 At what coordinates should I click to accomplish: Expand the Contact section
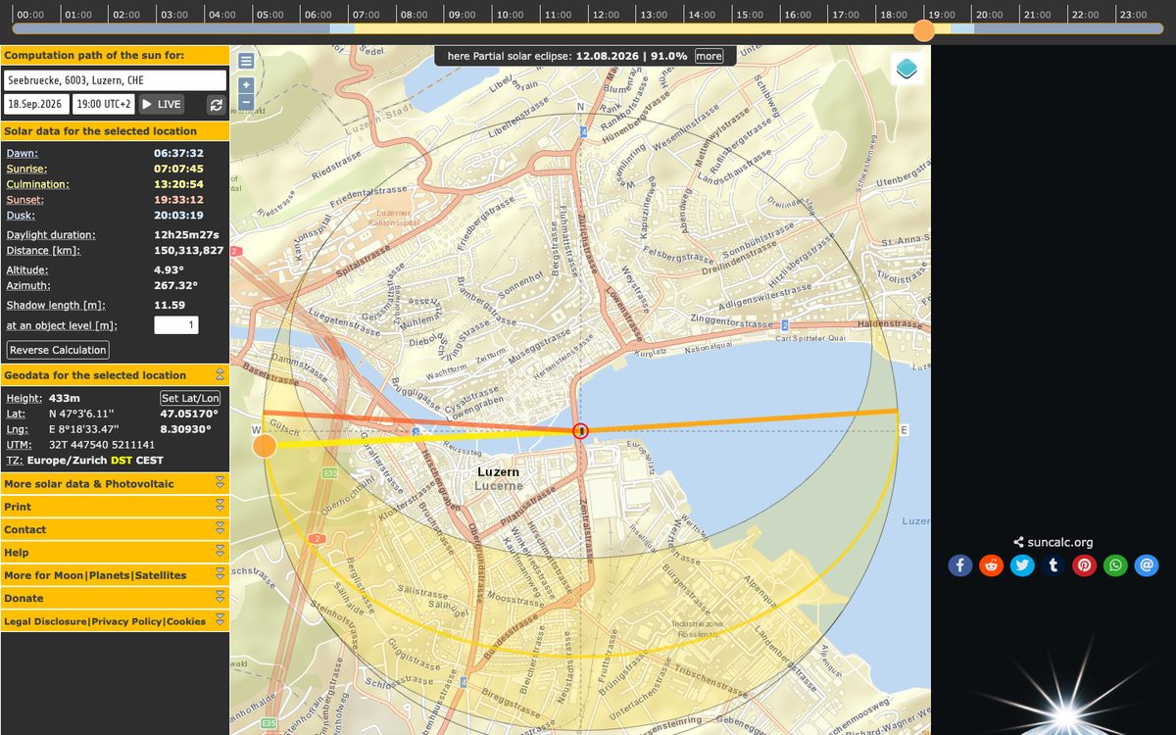(115, 529)
